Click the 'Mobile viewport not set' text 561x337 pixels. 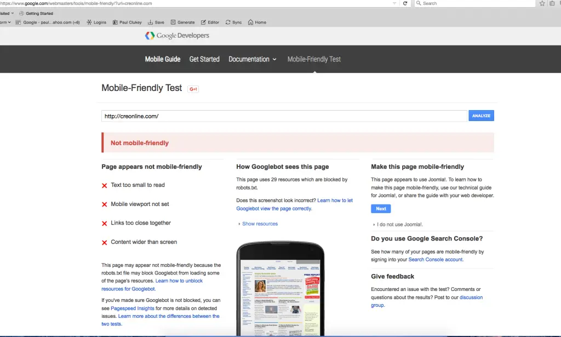(140, 204)
